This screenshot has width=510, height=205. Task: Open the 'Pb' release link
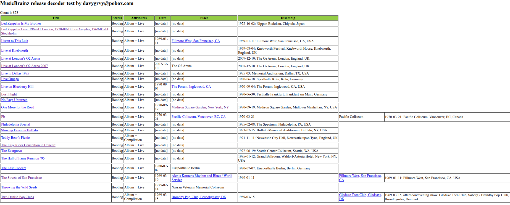tap(3, 117)
